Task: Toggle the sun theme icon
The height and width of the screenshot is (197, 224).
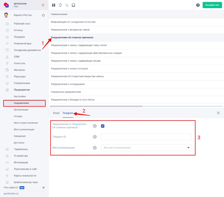Action: [x=43, y=5]
